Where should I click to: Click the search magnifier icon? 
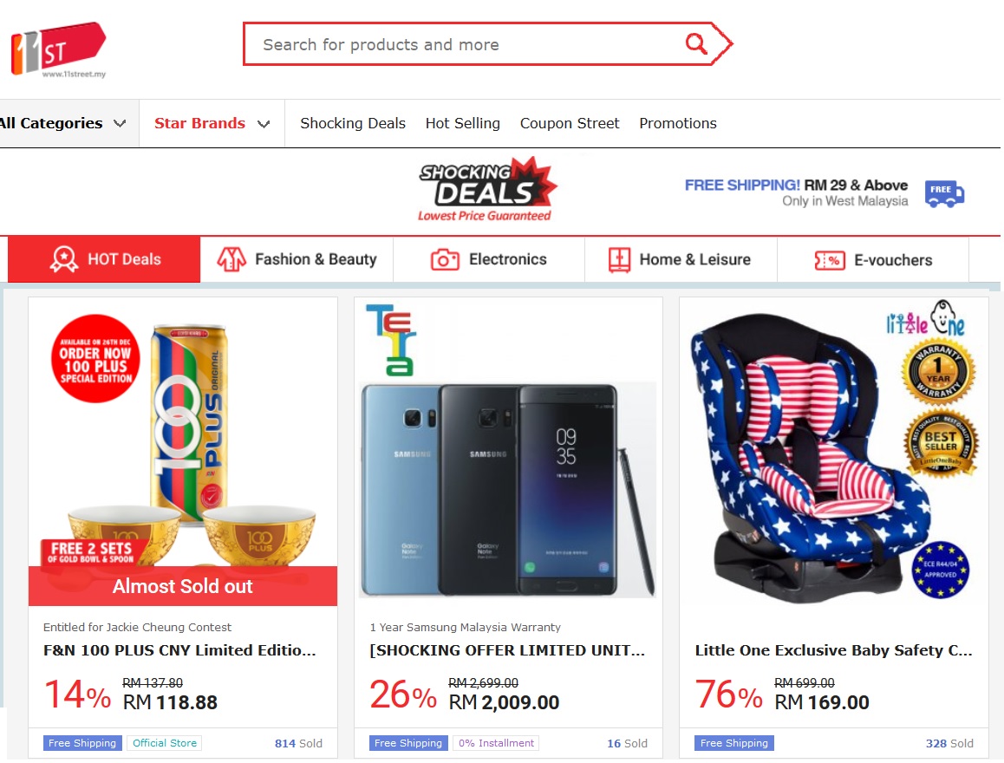695,44
